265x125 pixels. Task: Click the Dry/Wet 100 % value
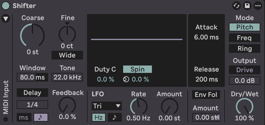pyautogui.click(x=244, y=118)
